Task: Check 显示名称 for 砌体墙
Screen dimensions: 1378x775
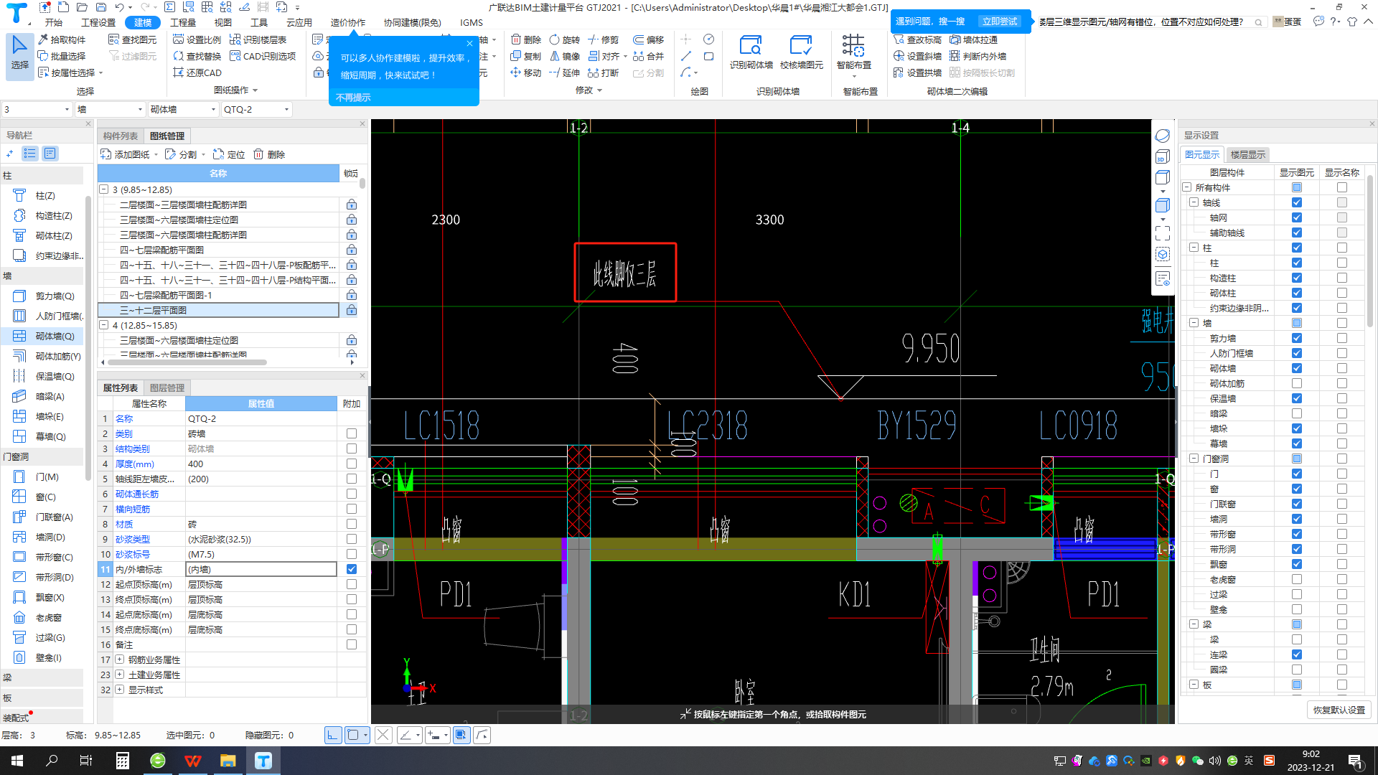Action: [1341, 368]
